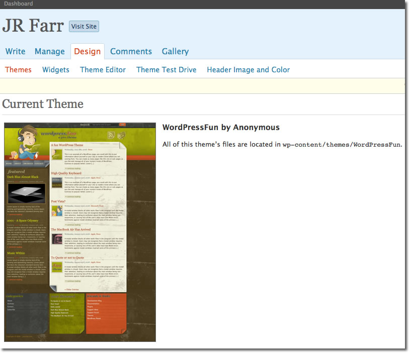Screen dimensions: 410x354
Task: Click the Visit Site button
Action: (84, 27)
